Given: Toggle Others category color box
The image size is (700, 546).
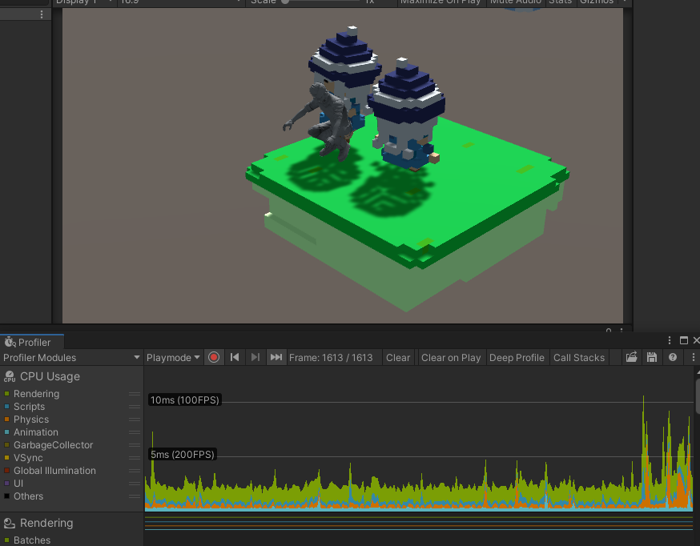Looking at the screenshot, I should point(6,496).
